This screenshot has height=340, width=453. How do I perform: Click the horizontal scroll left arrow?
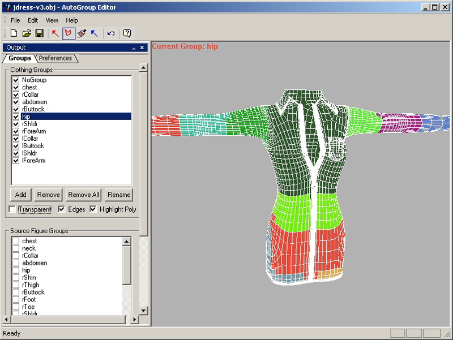(x=6, y=320)
